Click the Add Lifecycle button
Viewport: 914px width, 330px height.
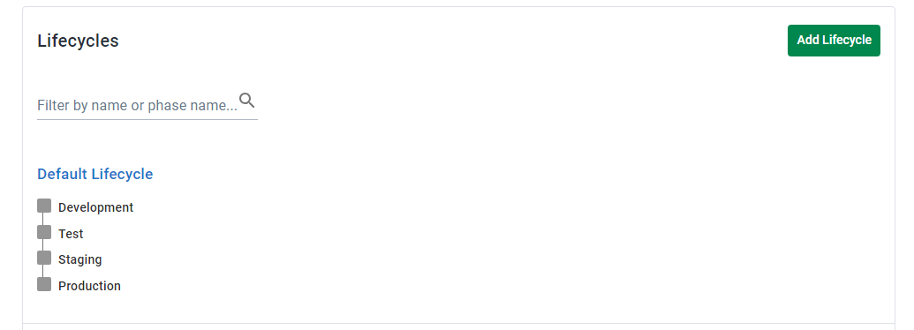834,41
